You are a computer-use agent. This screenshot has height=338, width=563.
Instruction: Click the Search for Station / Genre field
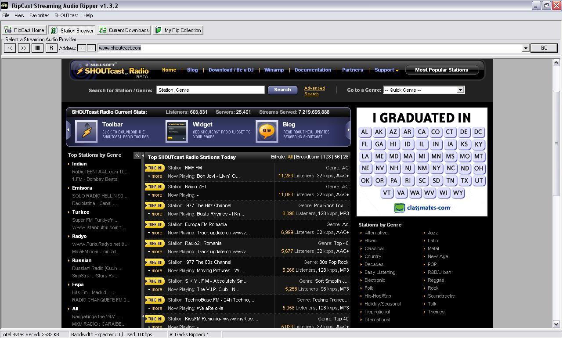pos(210,90)
